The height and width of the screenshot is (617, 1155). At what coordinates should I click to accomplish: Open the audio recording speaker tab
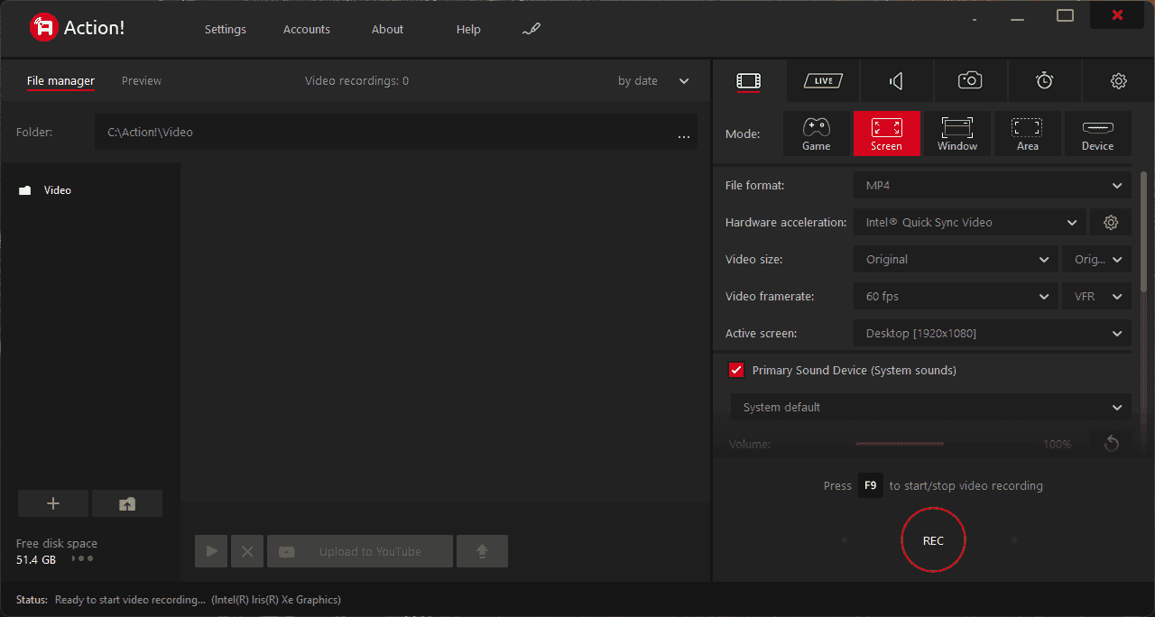pyautogui.click(x=896, y=81)
